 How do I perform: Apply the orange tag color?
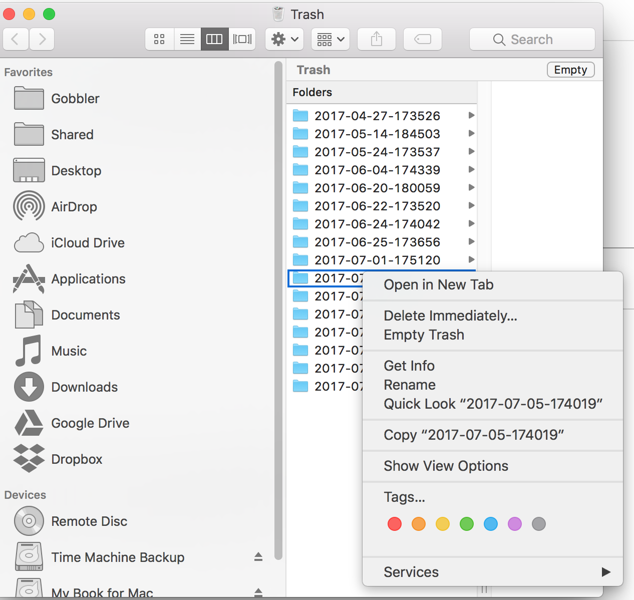(419, 524)
